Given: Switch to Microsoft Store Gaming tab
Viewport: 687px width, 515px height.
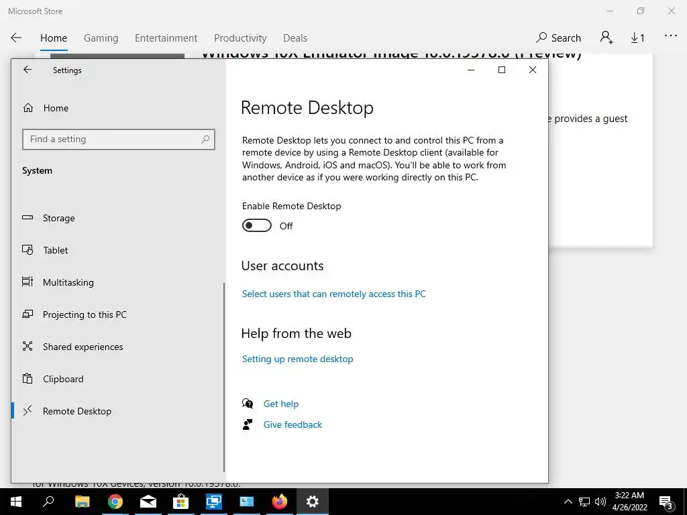Looking at the screenshot, I should (x=101, y=38).
